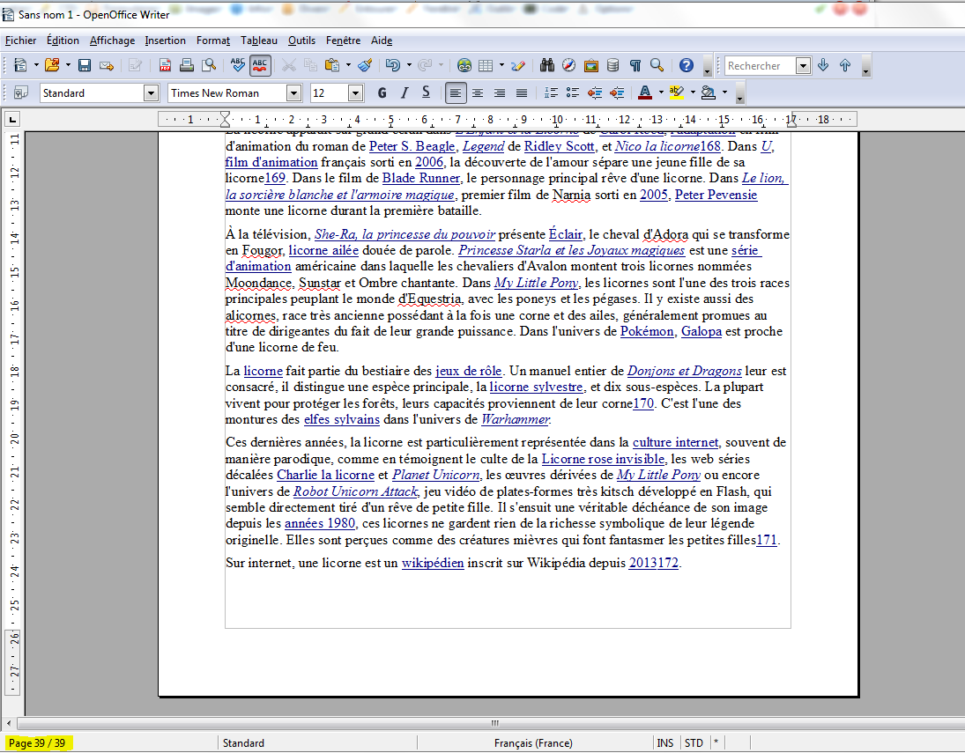Toggle bold formatting G button
Image resolution: width=965 pixels, height=753 pixels.
382,92
